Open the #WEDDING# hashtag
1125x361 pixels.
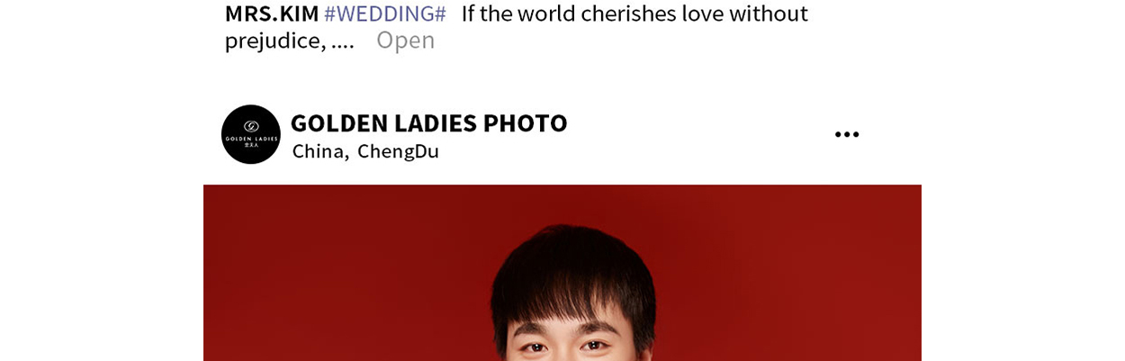click(385, 14)
